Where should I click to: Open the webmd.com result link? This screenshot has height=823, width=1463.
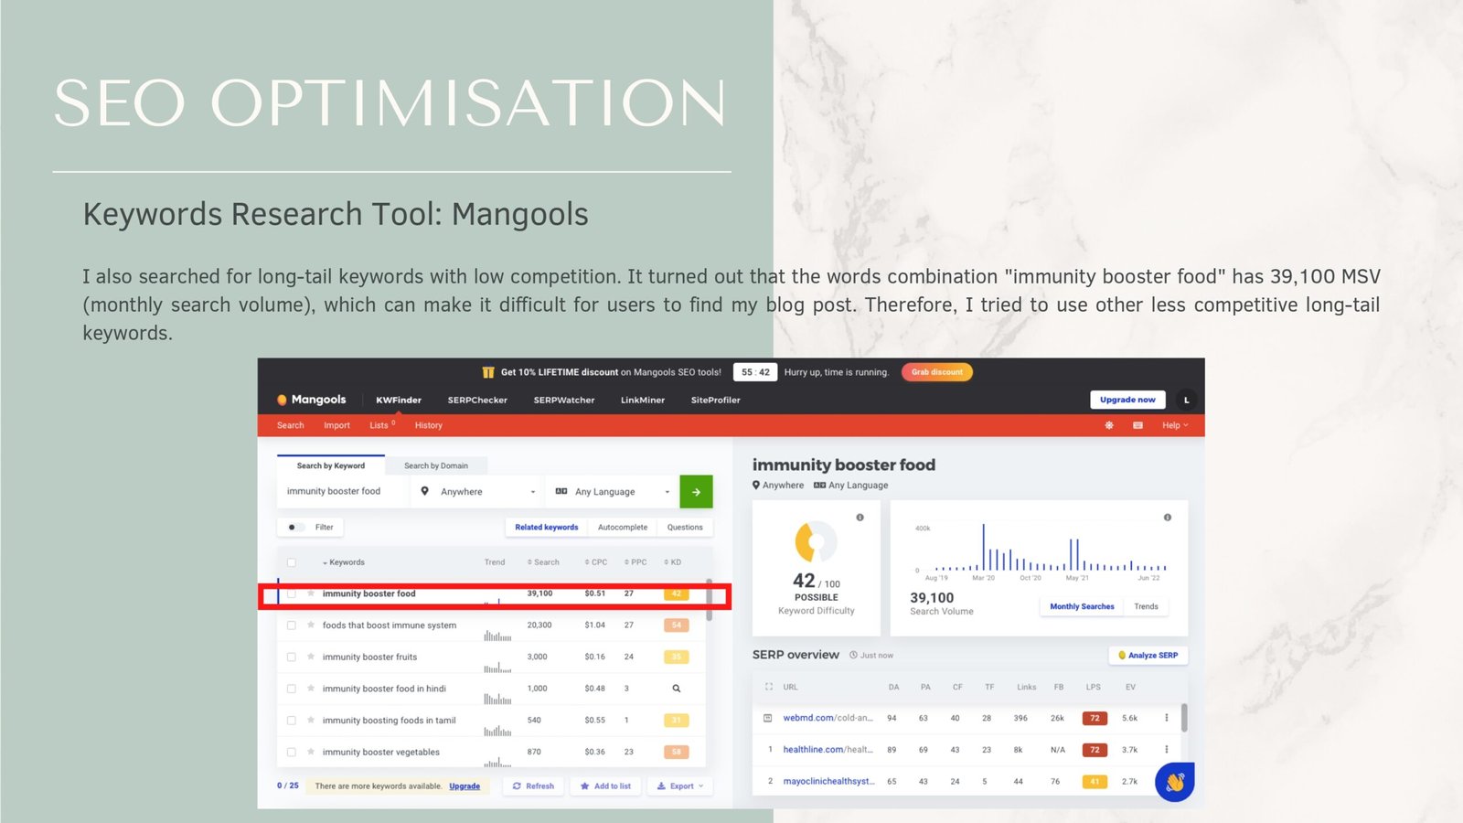(828, 718)
